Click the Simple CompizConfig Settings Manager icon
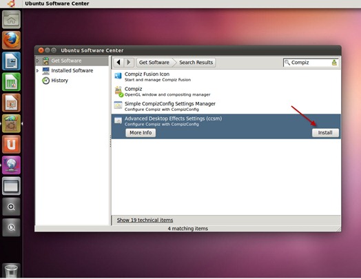Image resolution: width=361 pixels, height=279 pixels. point(118,105)
